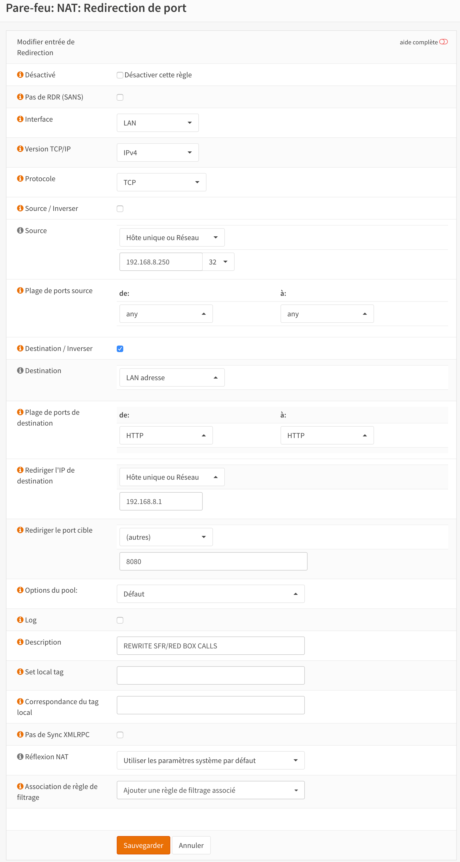460x862 pixels.
Task: Open the Association de règle de filtrage dropdown
Action: point(211,790)
